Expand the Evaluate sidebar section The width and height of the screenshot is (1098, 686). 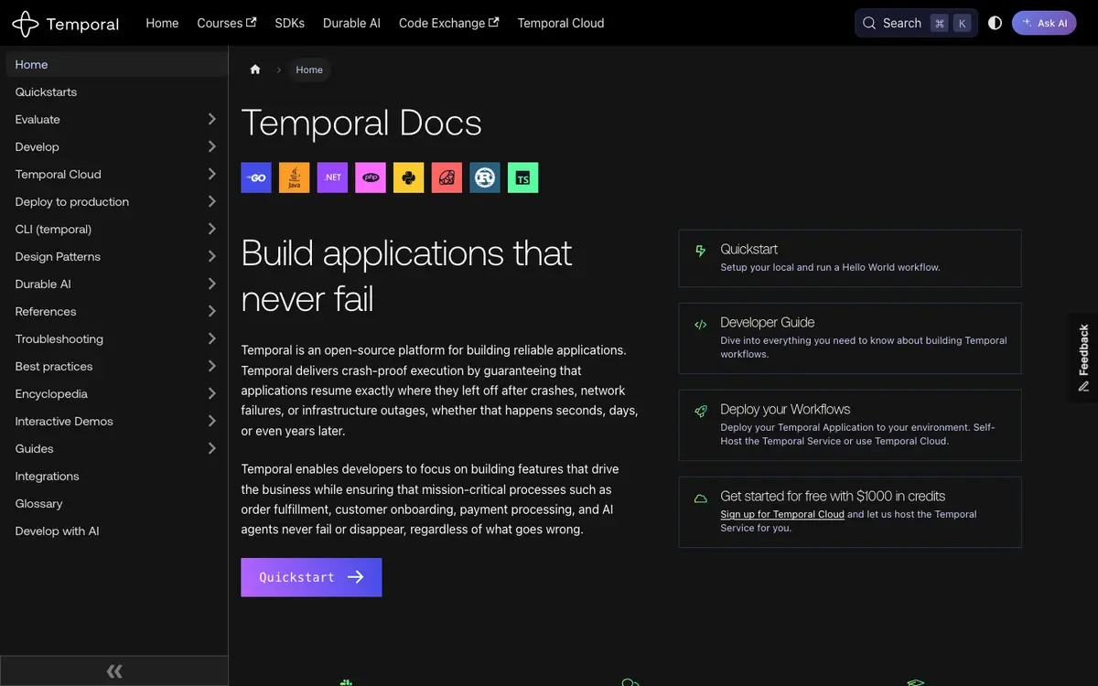pos(211,119)
